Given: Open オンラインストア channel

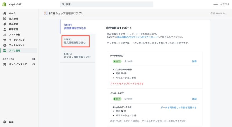Looking at the screenshot, I should (x=18, y=64).
